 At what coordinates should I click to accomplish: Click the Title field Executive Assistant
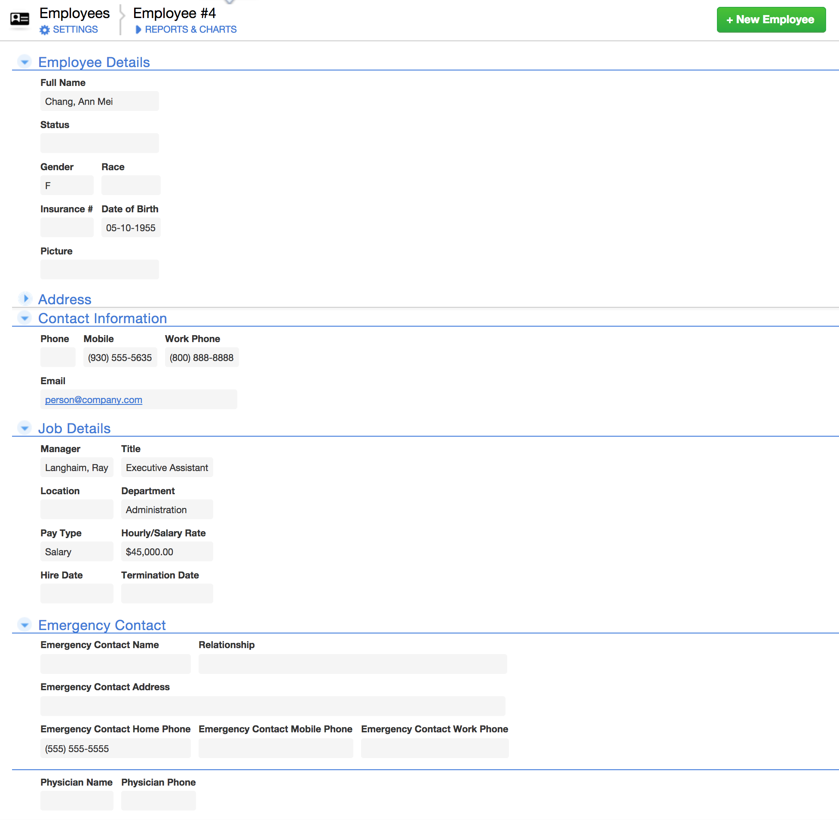point(167,467)
